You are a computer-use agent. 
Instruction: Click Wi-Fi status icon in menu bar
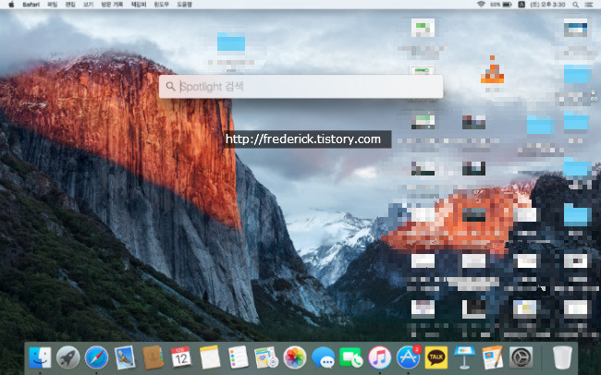point(481,5)
